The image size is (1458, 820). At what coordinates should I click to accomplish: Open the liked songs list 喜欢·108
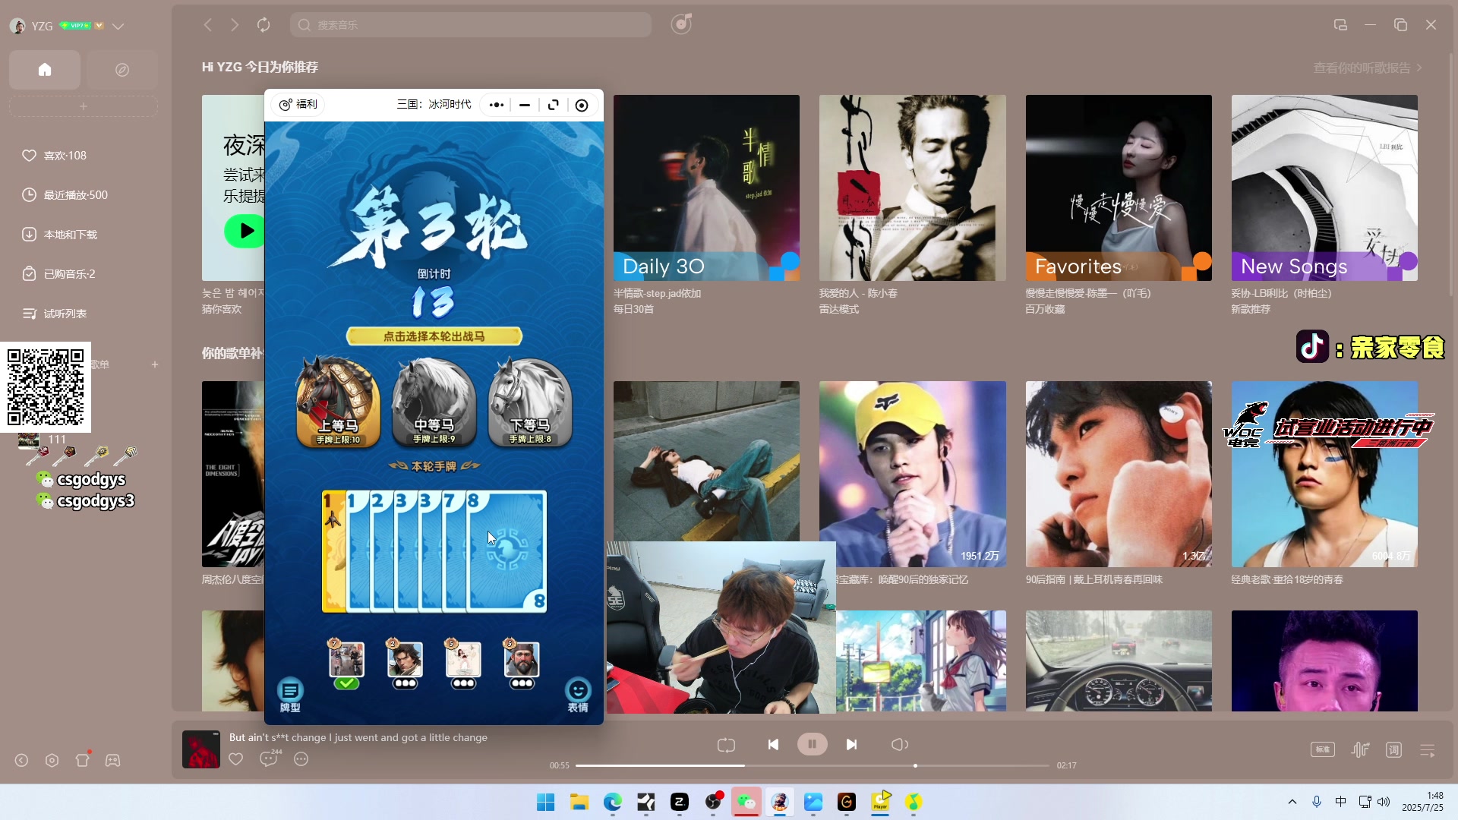[x=55, y=156]
